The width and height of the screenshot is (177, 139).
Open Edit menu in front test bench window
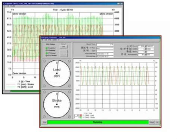46,40
